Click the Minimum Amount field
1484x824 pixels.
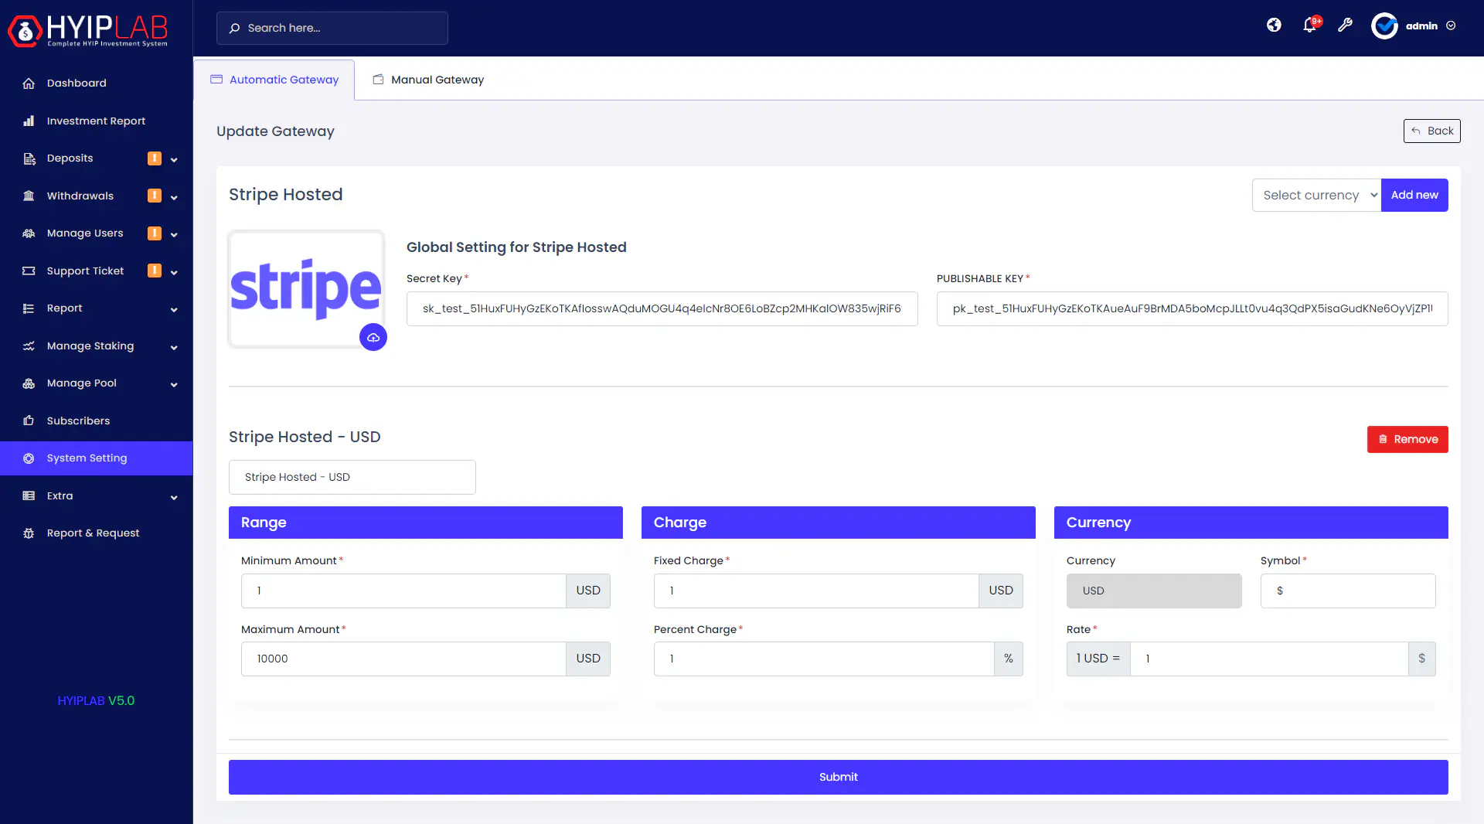[403, 591]
